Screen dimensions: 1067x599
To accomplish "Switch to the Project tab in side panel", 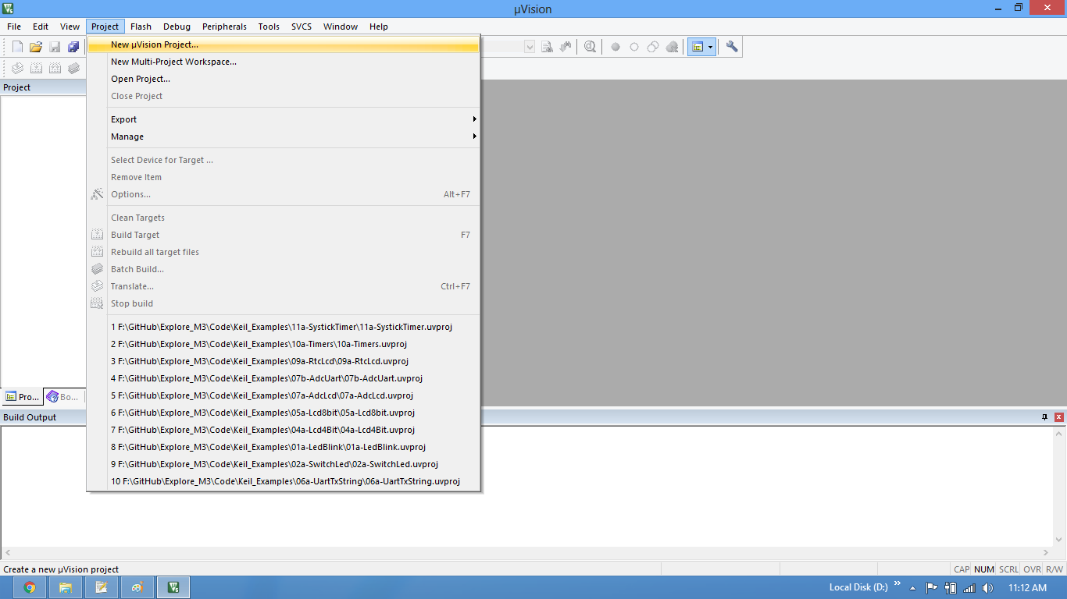I will [22, 397].
